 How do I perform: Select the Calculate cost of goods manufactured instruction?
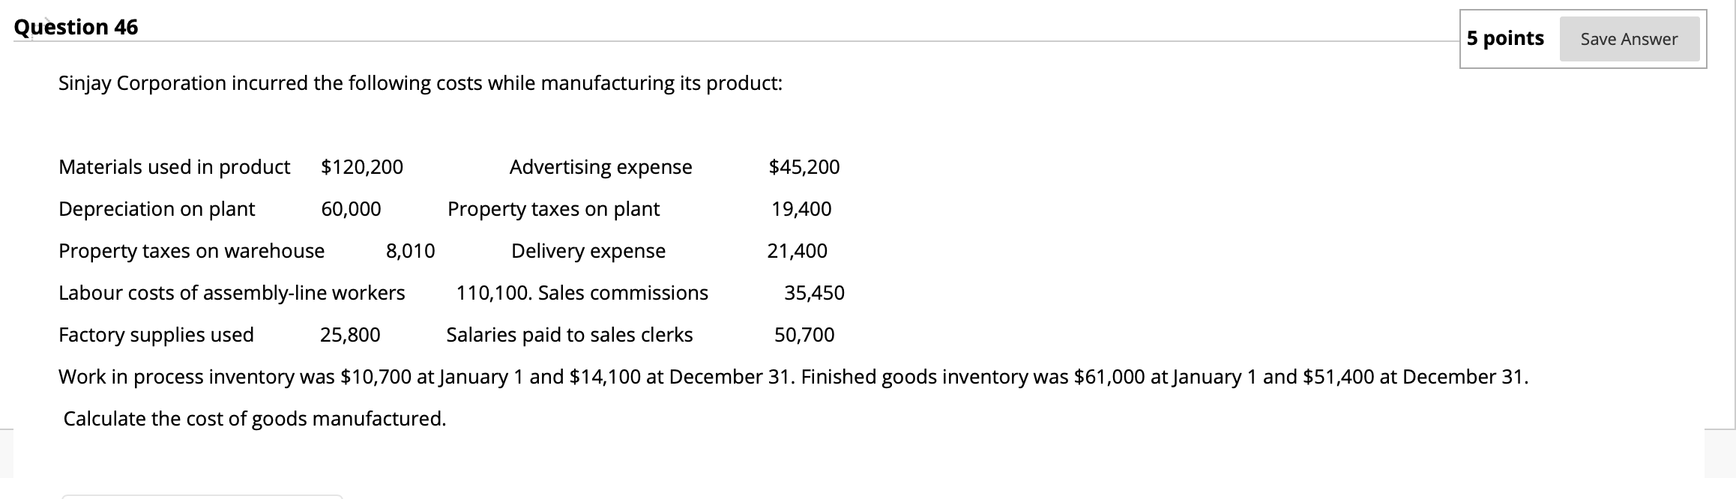pyautogui.click(x=253, y=419)
